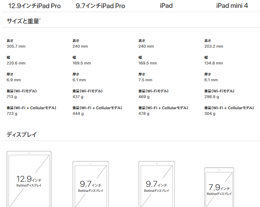Screen dimensions: 260x207
Task: Click the 298.8 g weight of iPad mini 4
Action: [211, 97]
